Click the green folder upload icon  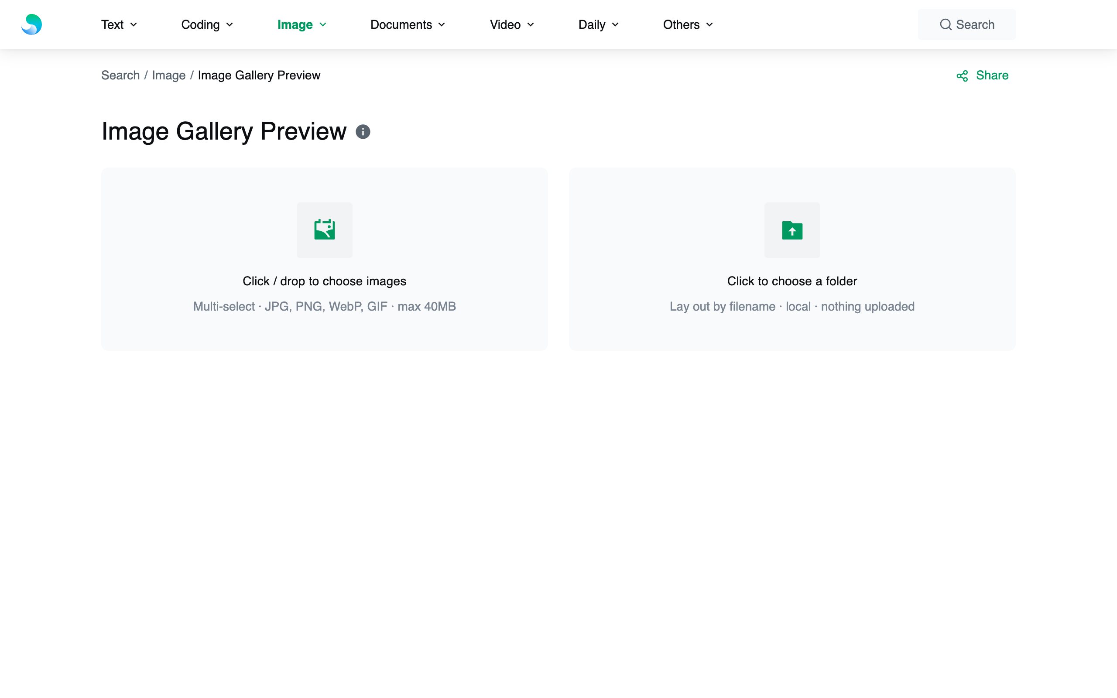792,230
